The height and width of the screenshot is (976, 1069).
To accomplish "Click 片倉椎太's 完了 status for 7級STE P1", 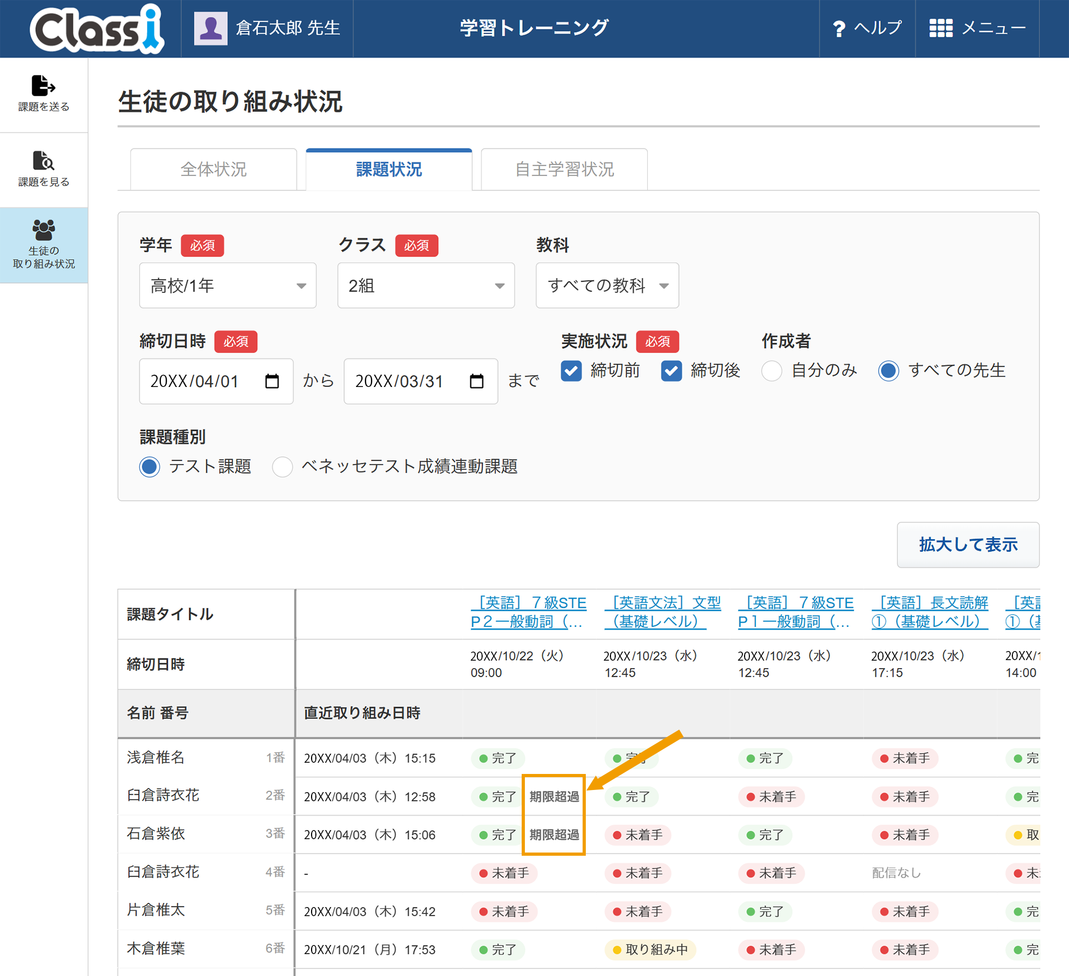I will pyautogui.click(x=765, y=912).
